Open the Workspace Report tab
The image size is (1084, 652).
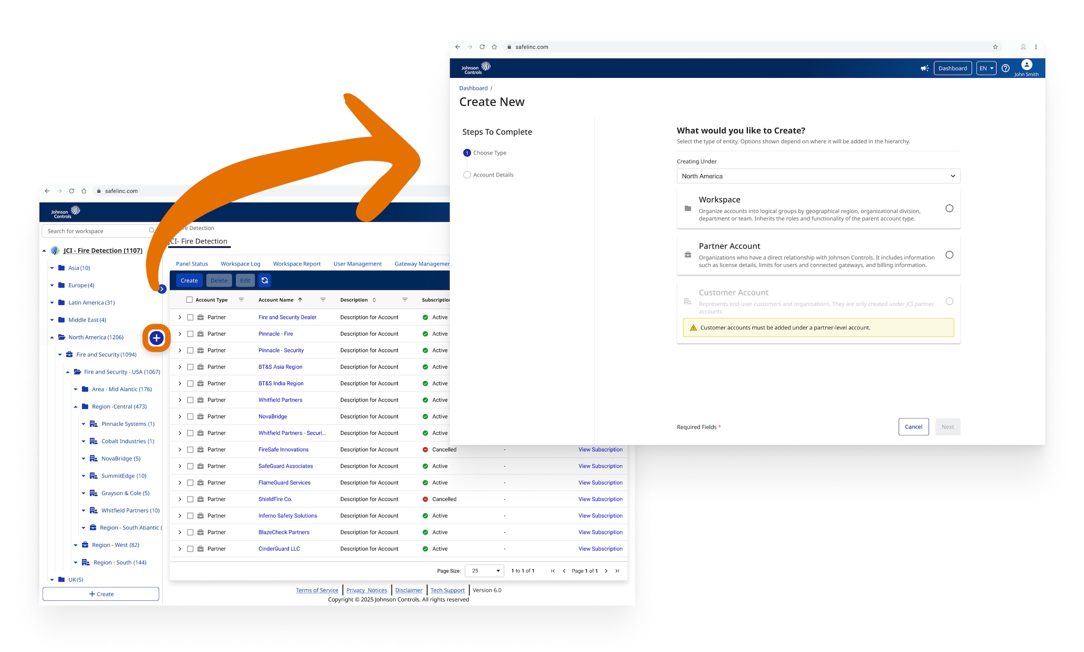point(296,264)
